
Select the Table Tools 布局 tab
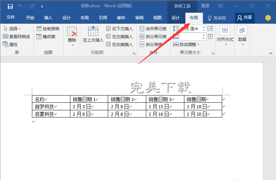click(194, 18)
